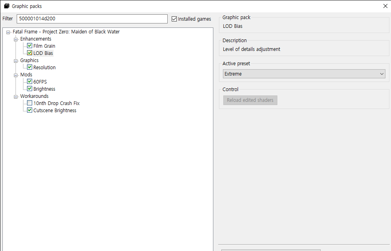Uncheck the Resolution checkbox
The image size is (391, 251).
click(x=30, y=67)
